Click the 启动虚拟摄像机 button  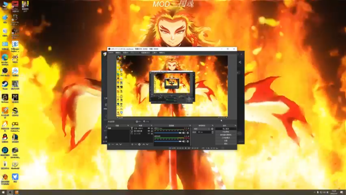(226, 135)
